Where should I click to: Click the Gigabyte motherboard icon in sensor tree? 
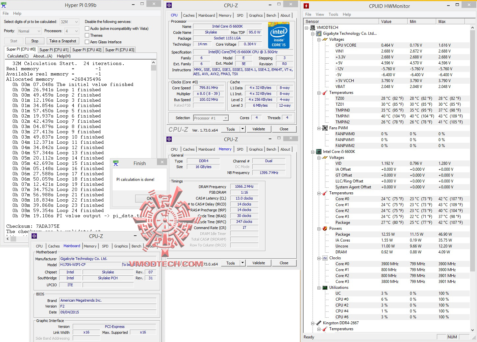pos(318,33)
